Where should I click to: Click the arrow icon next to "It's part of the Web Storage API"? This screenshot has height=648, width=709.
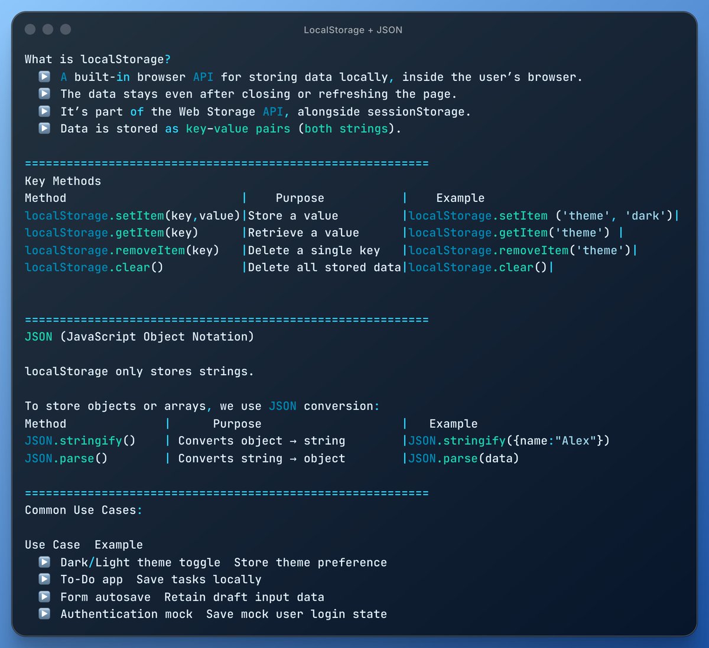coord(44,110)
